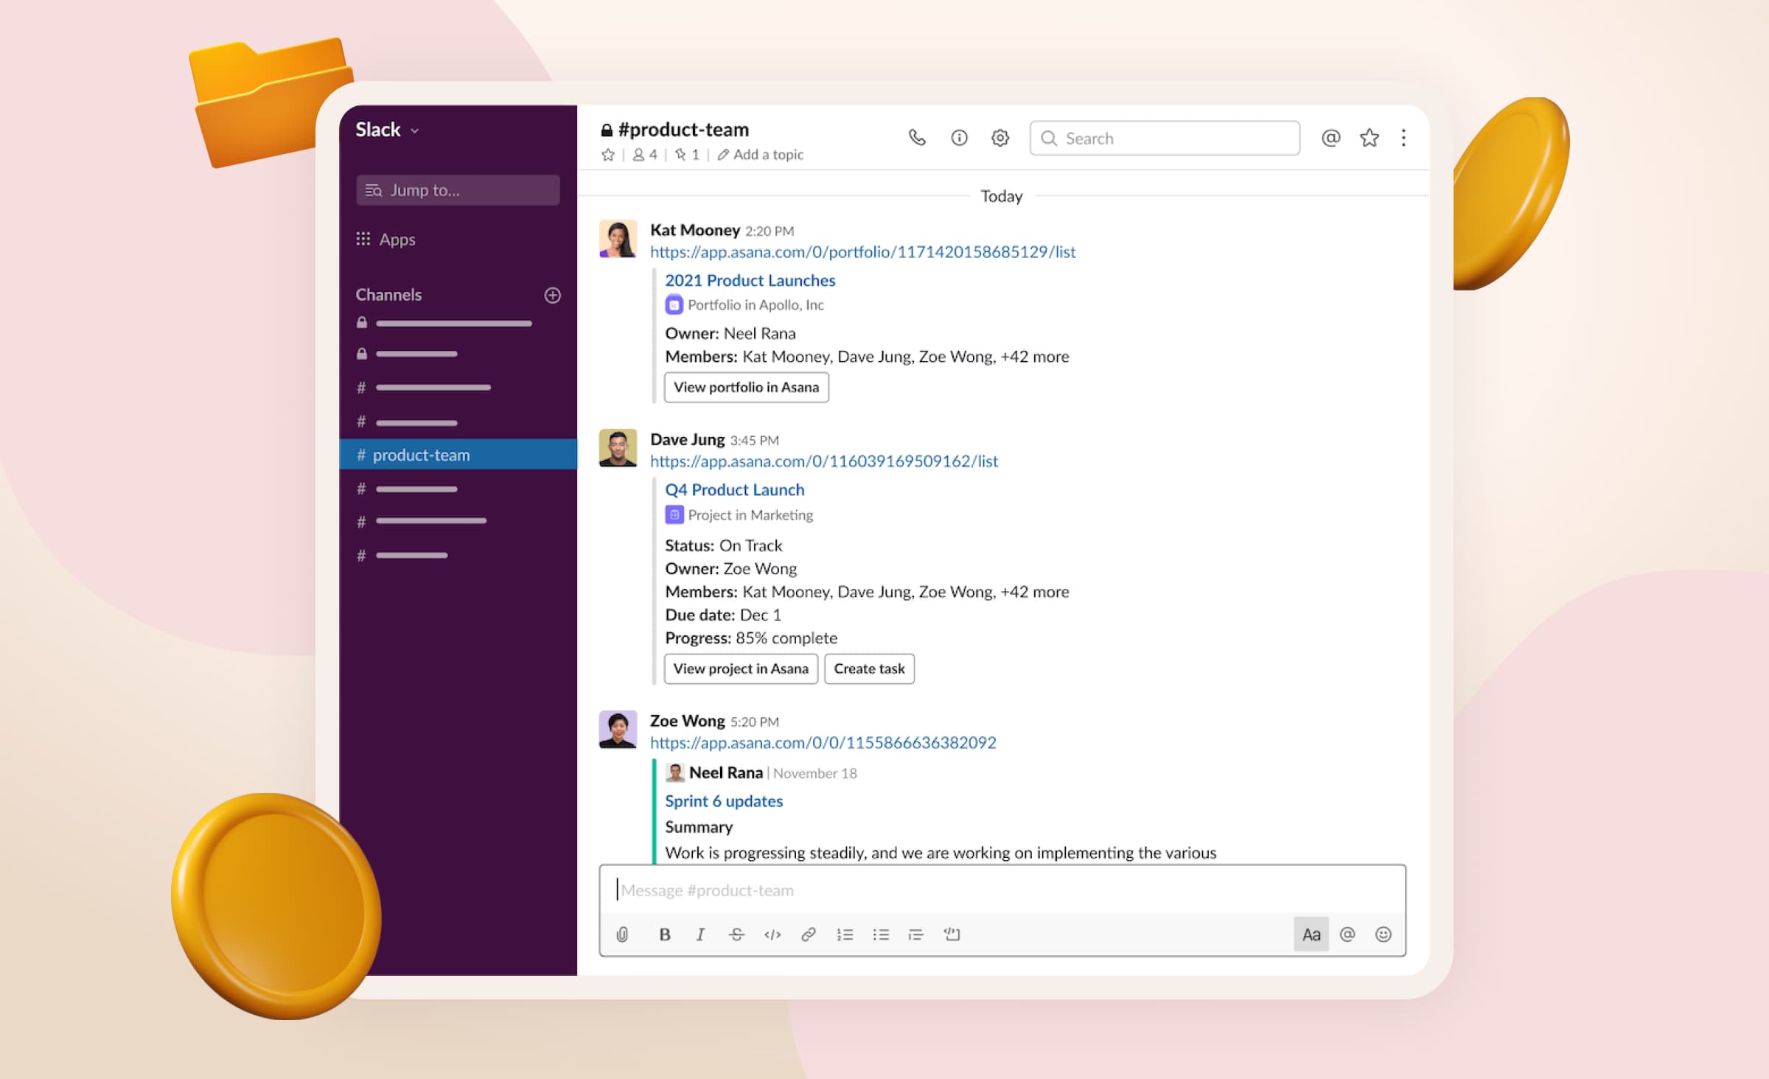The height and width of the screenshot is (1079, 1769).
Task: Open channel details info icon
Action: point(959,138)
